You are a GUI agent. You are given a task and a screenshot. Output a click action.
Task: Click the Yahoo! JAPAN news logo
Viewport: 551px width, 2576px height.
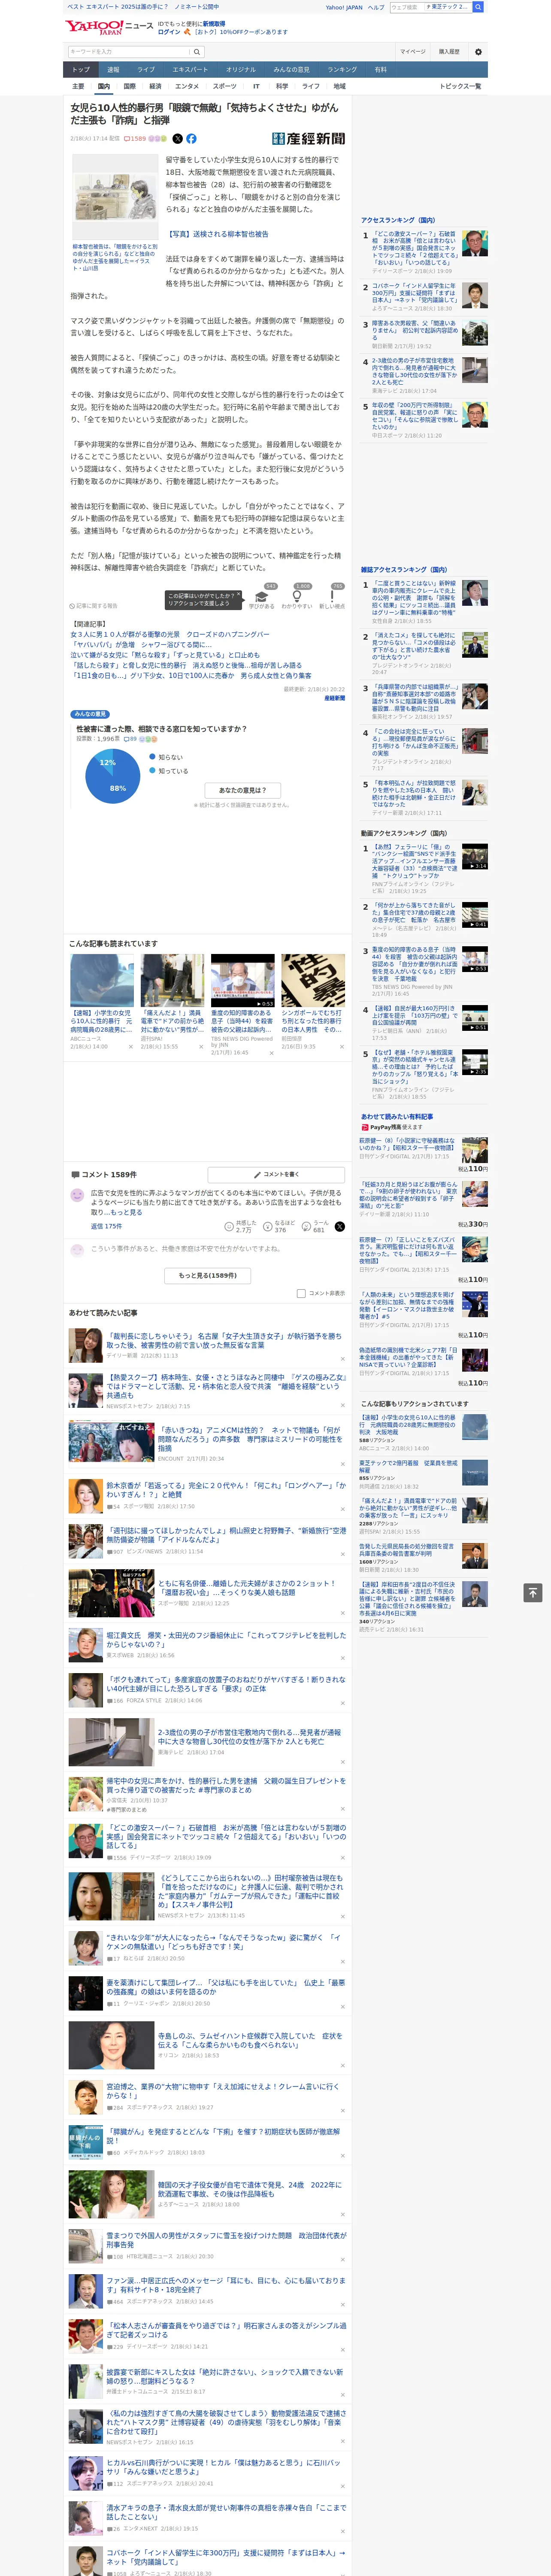click(x=109, y=27)
